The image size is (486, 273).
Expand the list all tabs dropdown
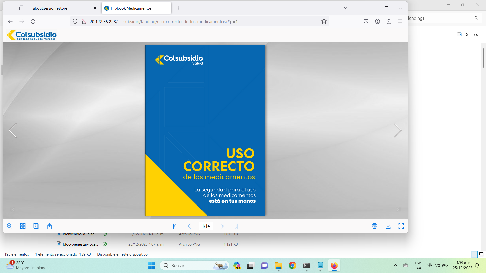pyautogui.click(x=345, y=8)
